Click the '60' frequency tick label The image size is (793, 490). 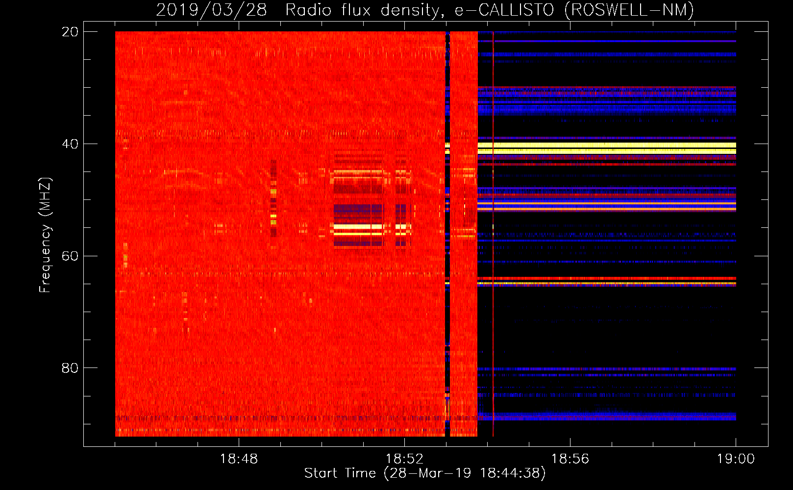tap(70, 256)
